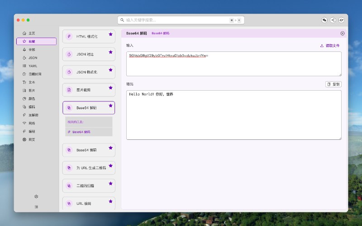Collapse the sidebar using the bottom menu icon

click(36, 207)
